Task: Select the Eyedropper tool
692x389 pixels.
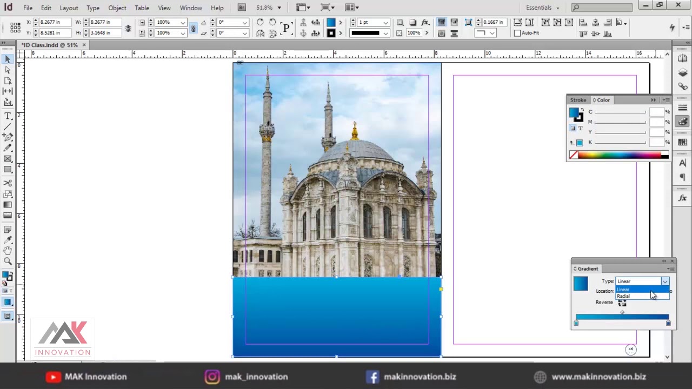Action: [8, 240]
